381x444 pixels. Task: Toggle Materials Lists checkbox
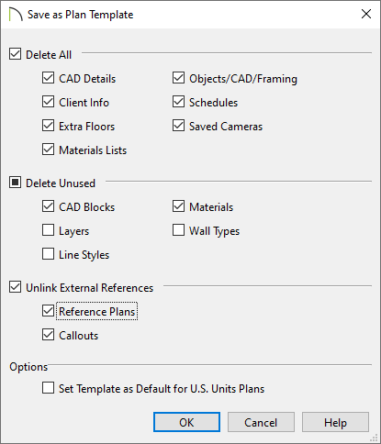tap(49, 150)
